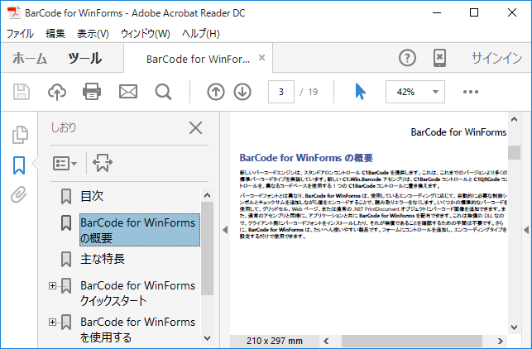Image resolution: width=532 pixels, height=349 pixels.
Task: Send file by email envelope icon
Action: (x=127, y=92)
